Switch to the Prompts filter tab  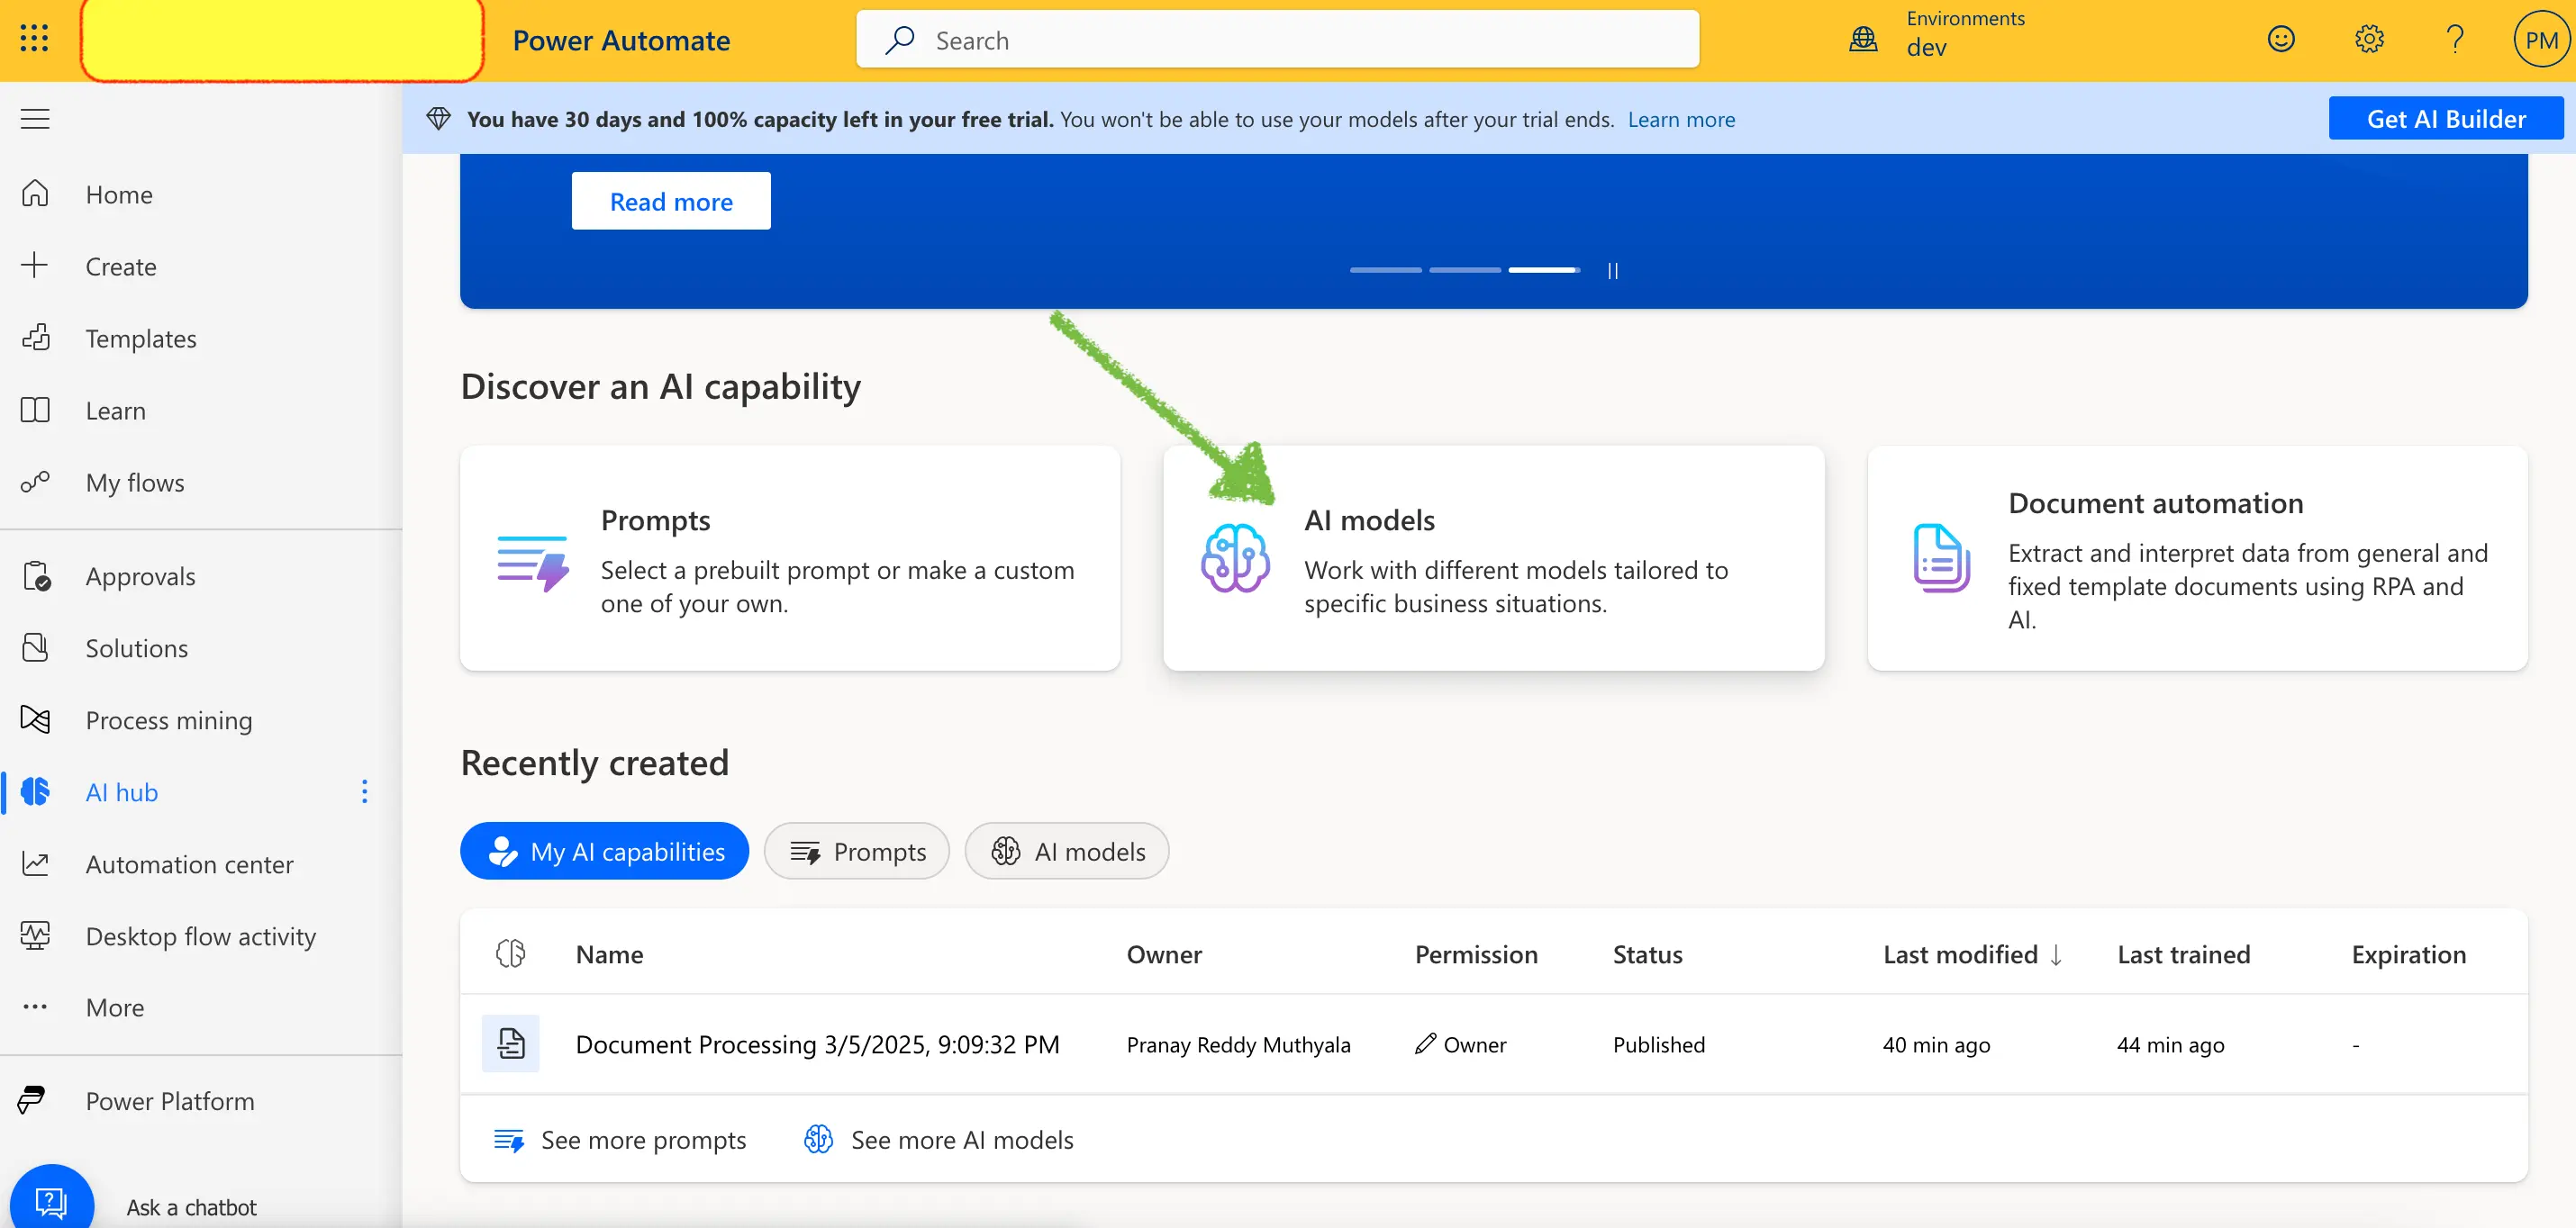857,850
